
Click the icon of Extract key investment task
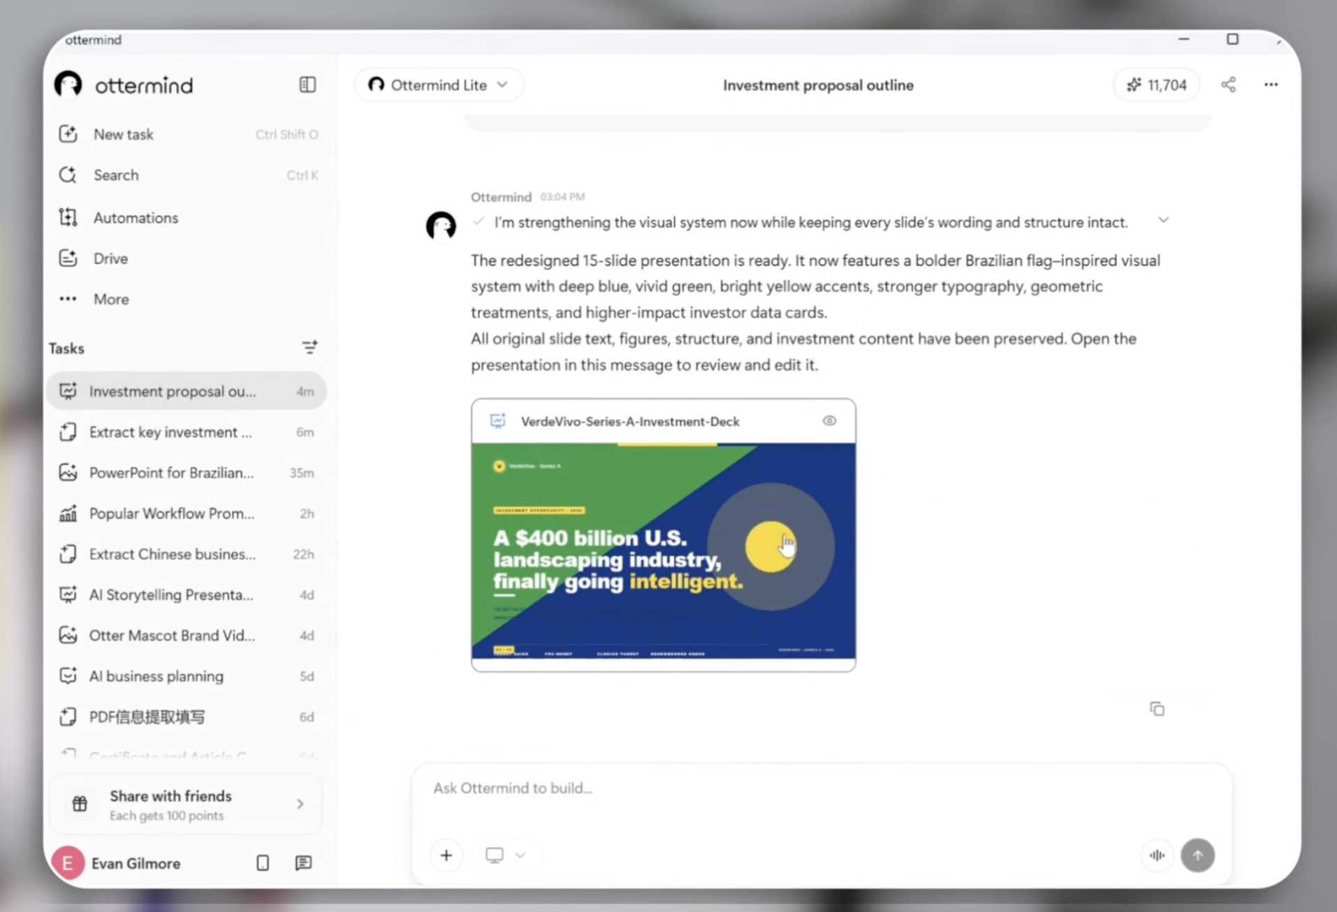click(68, 432)
